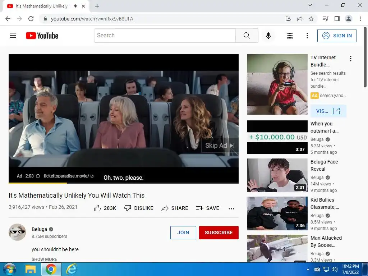The height and width of the screenshot is (276, 368).
Task: Click the SIGN IN button
Action: coord(337,36)
